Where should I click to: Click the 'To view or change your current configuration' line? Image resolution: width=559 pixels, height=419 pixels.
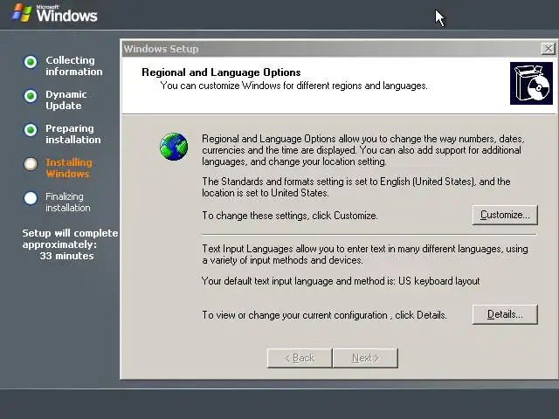[x=324, y=315]
